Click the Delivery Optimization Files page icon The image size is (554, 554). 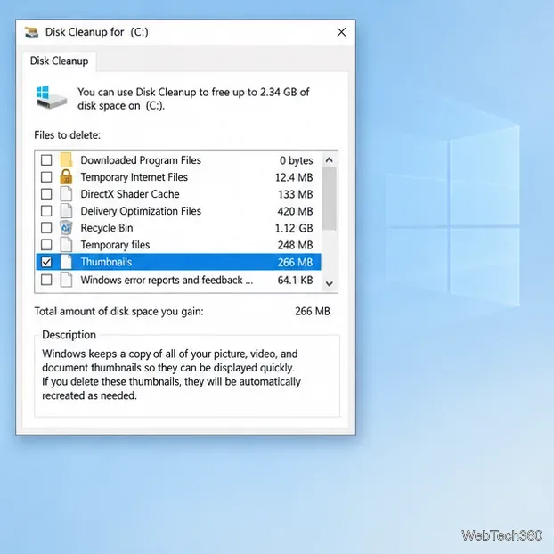pos(66,211)
